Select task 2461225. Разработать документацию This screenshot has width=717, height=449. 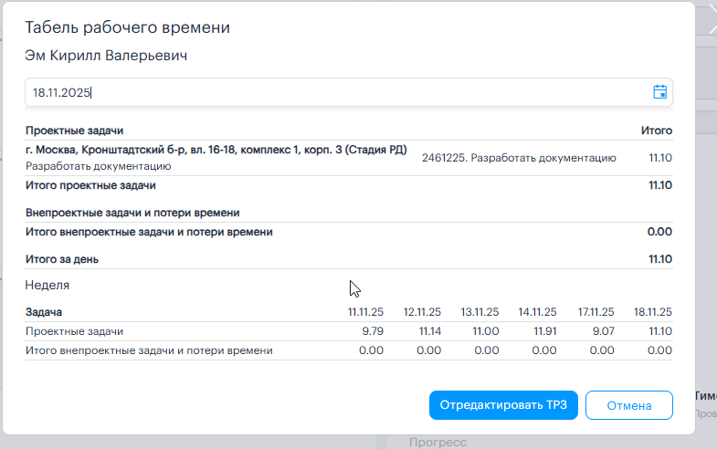[x=519, y=158]
